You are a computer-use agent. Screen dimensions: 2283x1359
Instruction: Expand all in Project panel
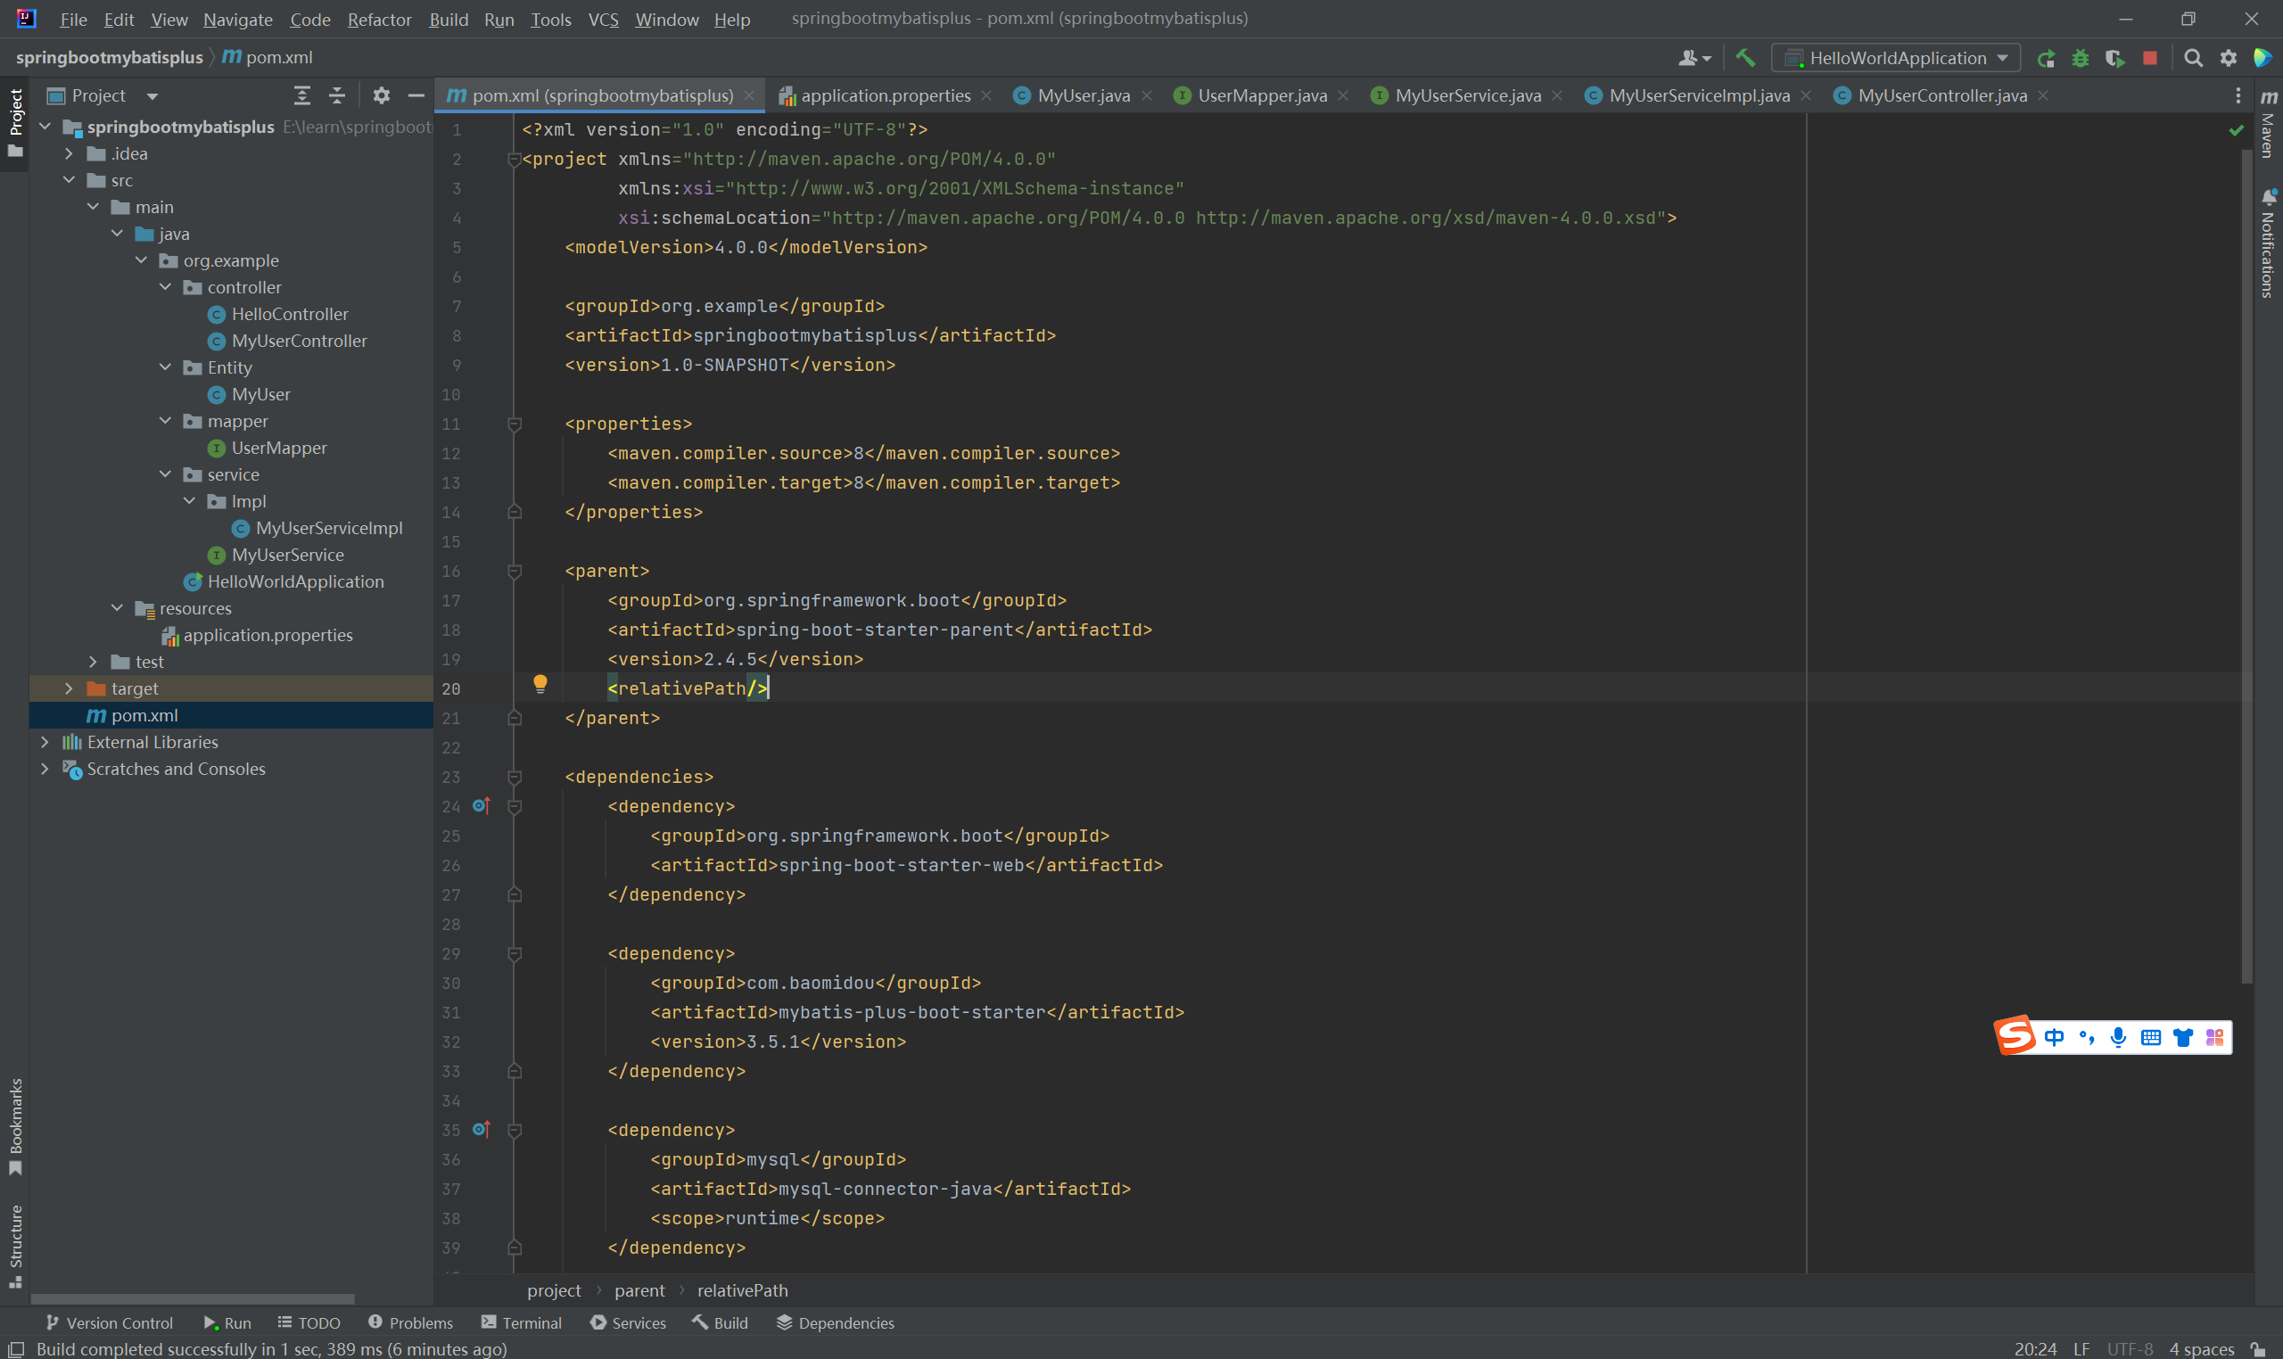[301, 95]
